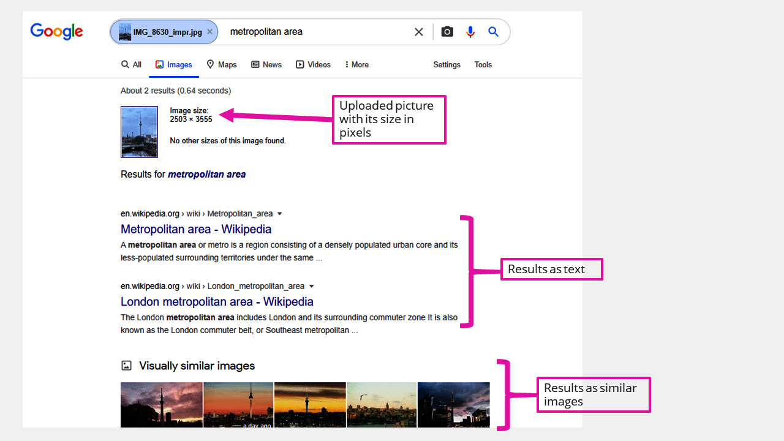Image resolution: width=784 pixels, height=441 pixels.
Task: Expand the London_metropolitan_area breadcrumb dropdown
Action: click(312, 286)
